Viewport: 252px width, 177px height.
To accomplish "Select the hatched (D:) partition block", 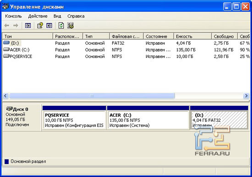I will 219,117.
